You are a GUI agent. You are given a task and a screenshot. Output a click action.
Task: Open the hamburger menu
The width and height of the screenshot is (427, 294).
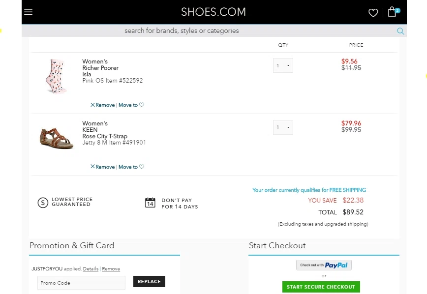[x=29, y=12]
